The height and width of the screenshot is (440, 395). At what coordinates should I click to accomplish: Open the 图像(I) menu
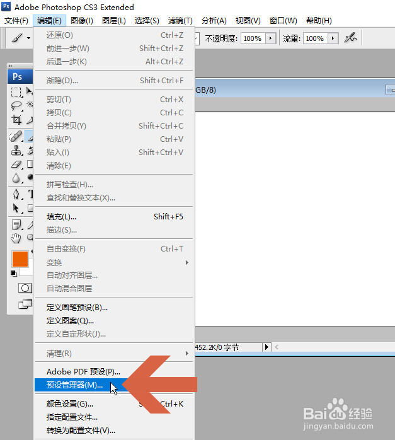[81, 20]
